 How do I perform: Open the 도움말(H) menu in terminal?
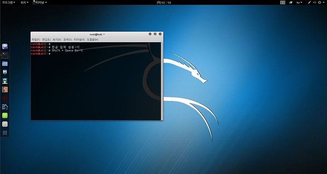coord(92,40)
